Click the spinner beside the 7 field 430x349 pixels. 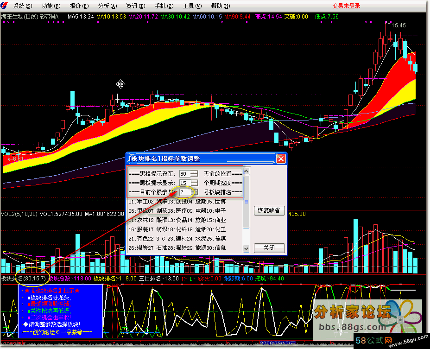click(195, 192)
